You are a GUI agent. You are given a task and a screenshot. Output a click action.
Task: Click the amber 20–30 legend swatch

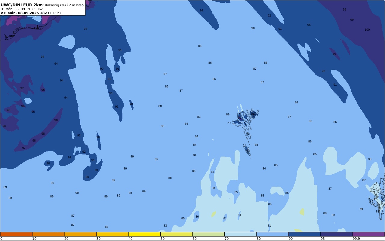(80, 234)
